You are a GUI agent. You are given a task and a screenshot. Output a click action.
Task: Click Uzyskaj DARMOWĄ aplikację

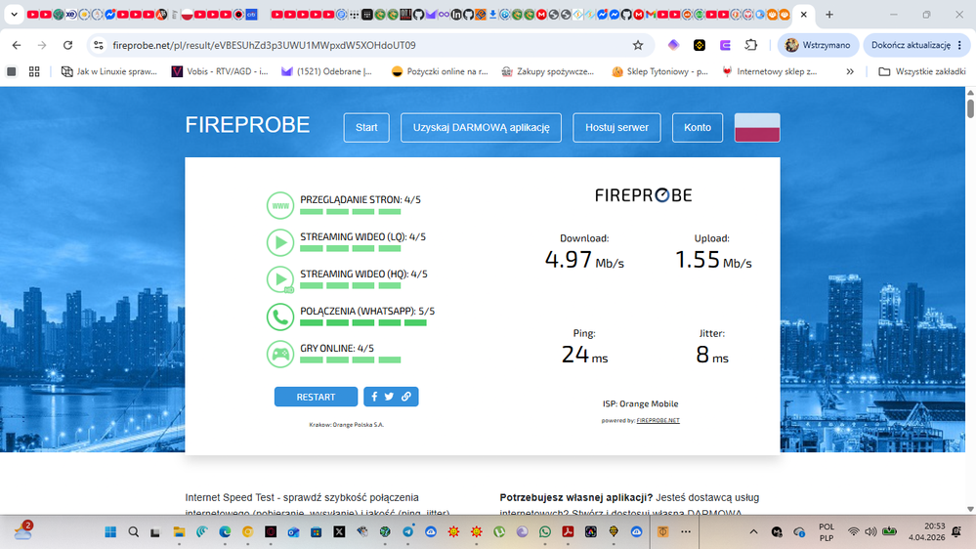pos(481,128)
